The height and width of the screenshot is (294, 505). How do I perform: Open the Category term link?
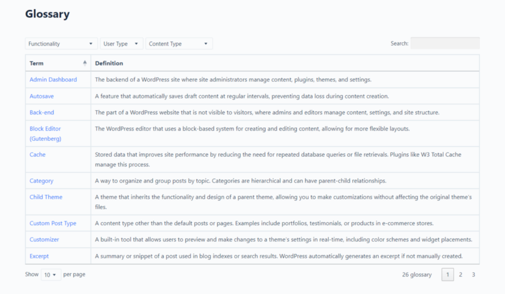tap(41, 181)
